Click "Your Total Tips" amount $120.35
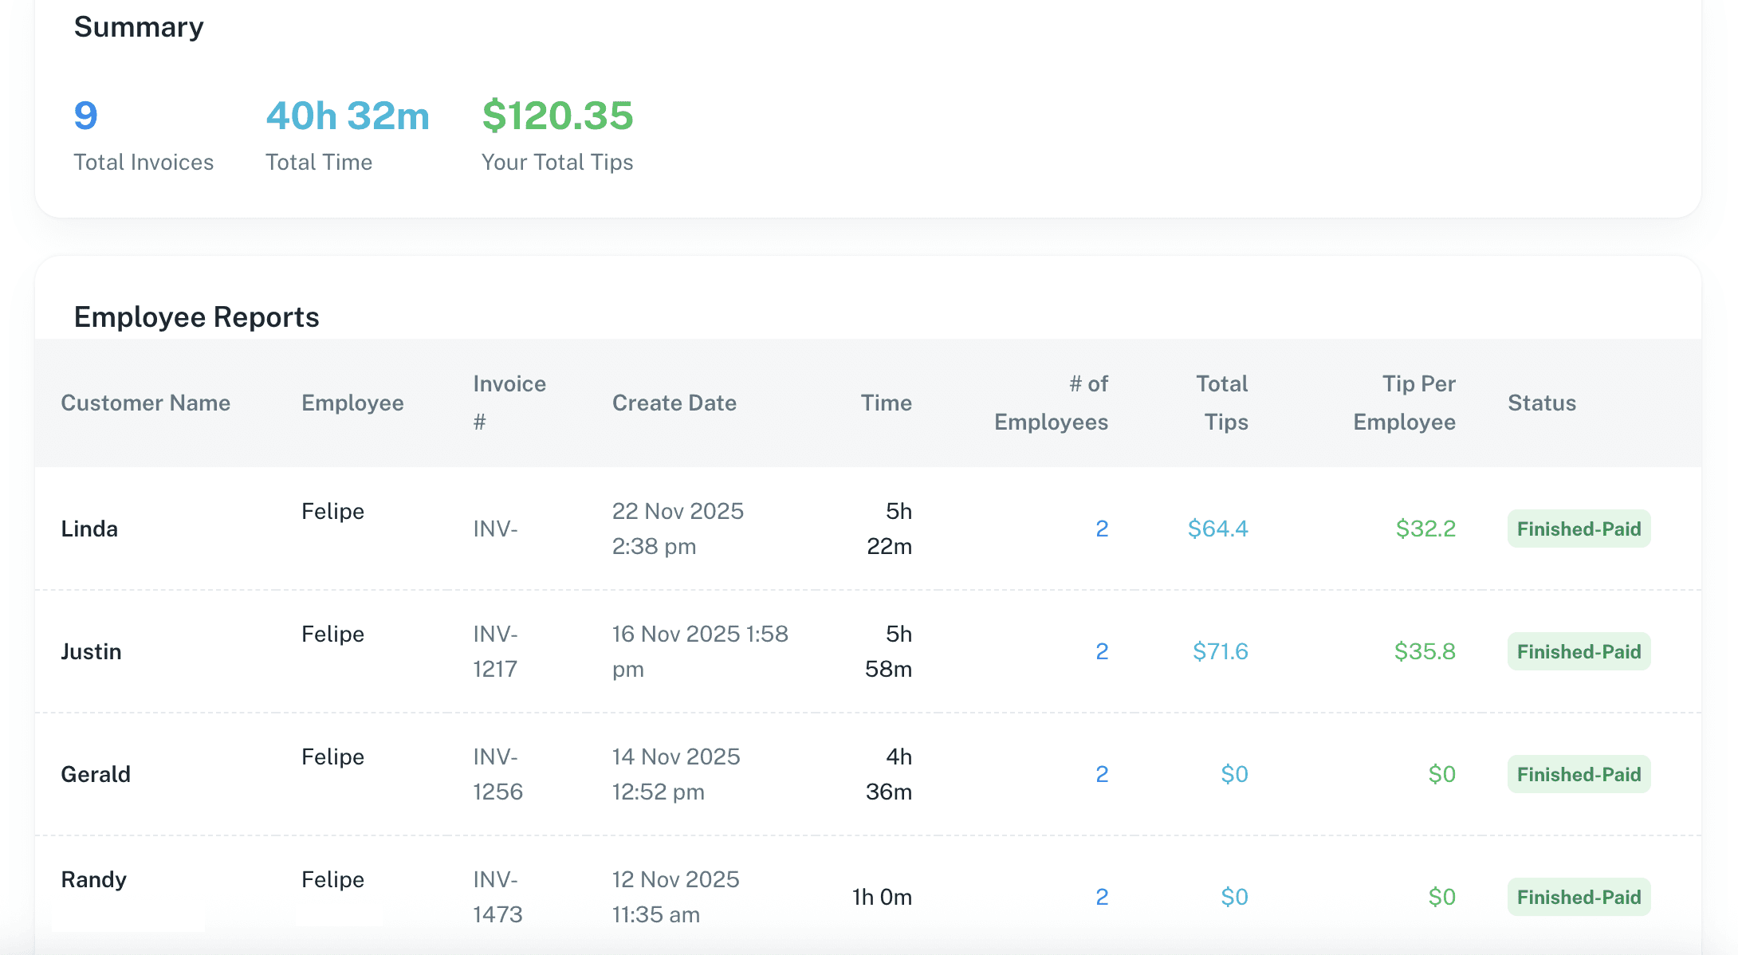This screenshot has height=955, width=1738. tap(556, 116)
